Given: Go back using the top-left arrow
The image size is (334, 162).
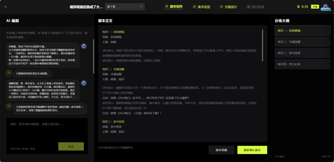Looking at the screenshot, I should (5, 7).
